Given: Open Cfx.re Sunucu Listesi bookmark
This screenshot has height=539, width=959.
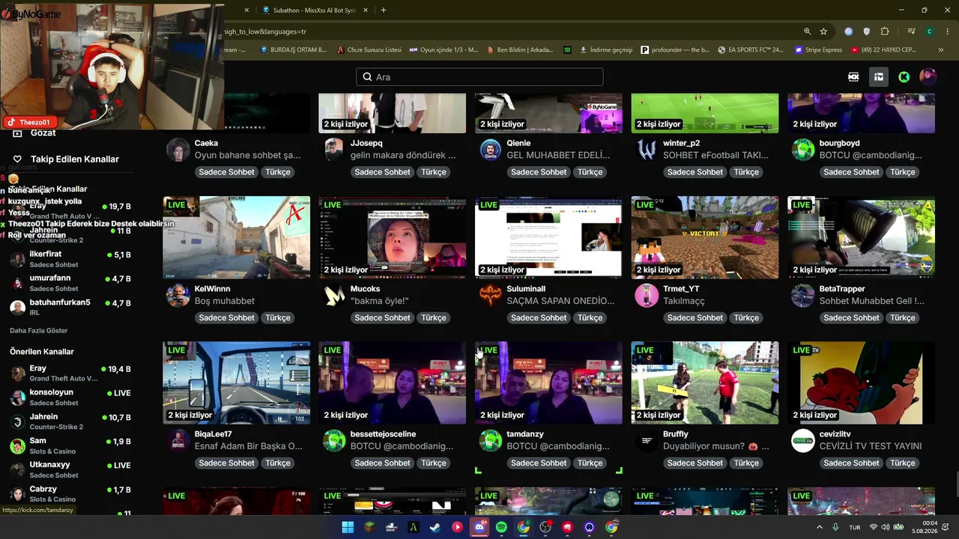Looking at the screenshot, I should pyautogui.click(x=369, y=50).
